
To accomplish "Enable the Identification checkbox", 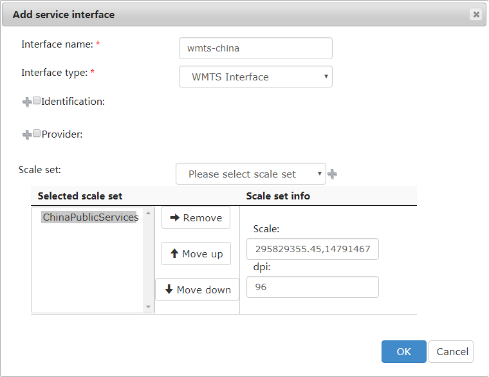I will click(x=37, y=100).
